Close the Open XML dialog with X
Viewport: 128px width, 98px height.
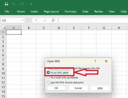tap(106, 61)
